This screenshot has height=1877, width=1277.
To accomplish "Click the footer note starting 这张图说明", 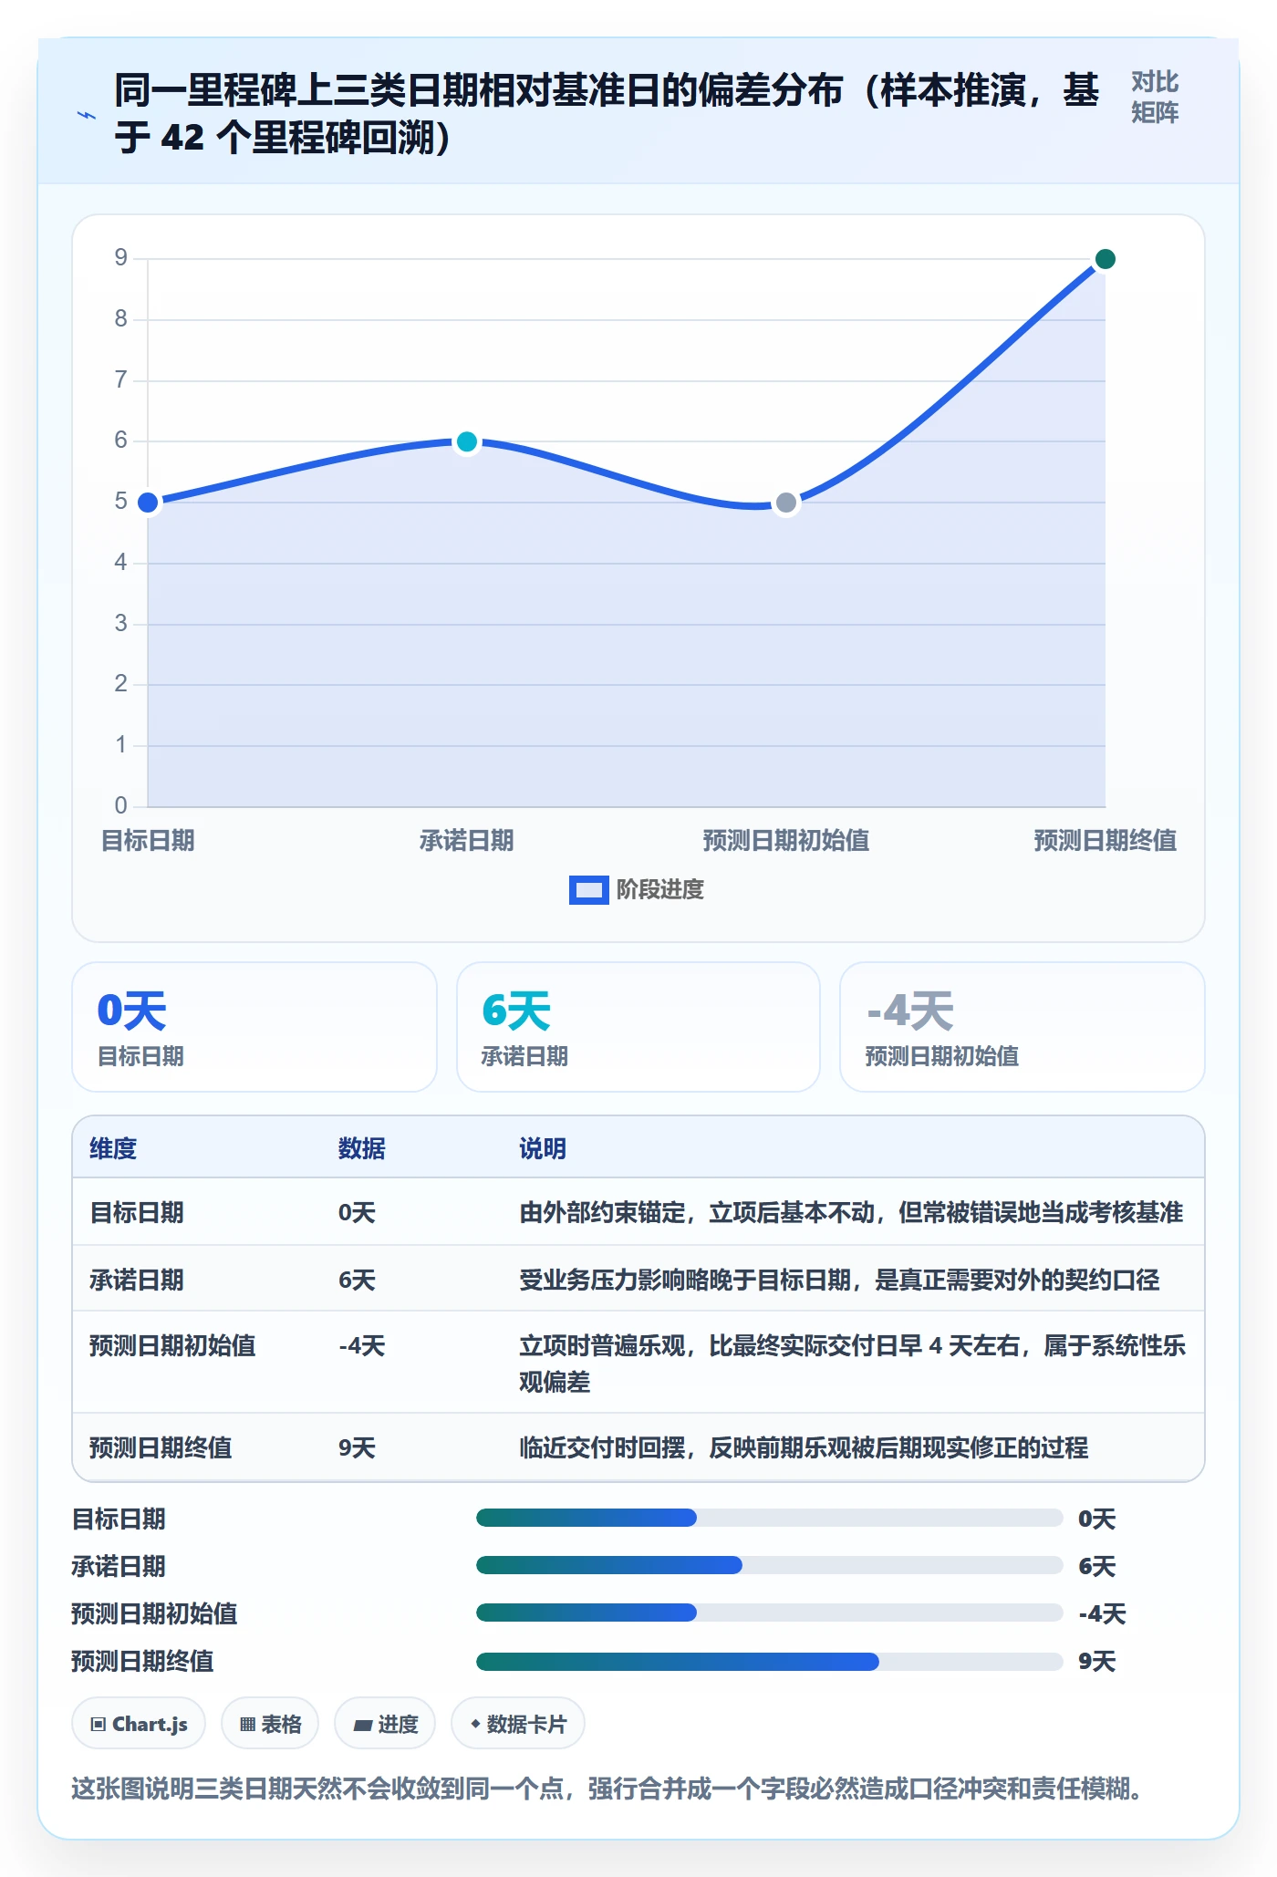I will coord(607,1788).
